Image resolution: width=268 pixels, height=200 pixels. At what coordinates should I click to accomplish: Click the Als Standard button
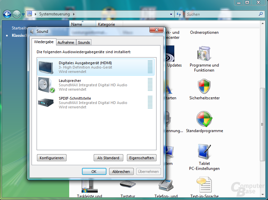click(x=108, y=158)
